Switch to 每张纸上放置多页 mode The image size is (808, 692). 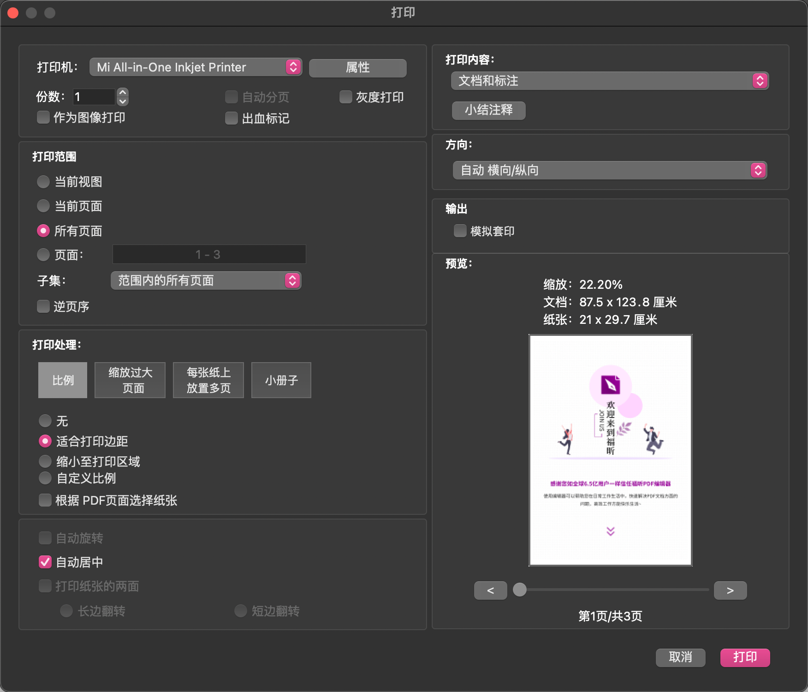(208, 380)
